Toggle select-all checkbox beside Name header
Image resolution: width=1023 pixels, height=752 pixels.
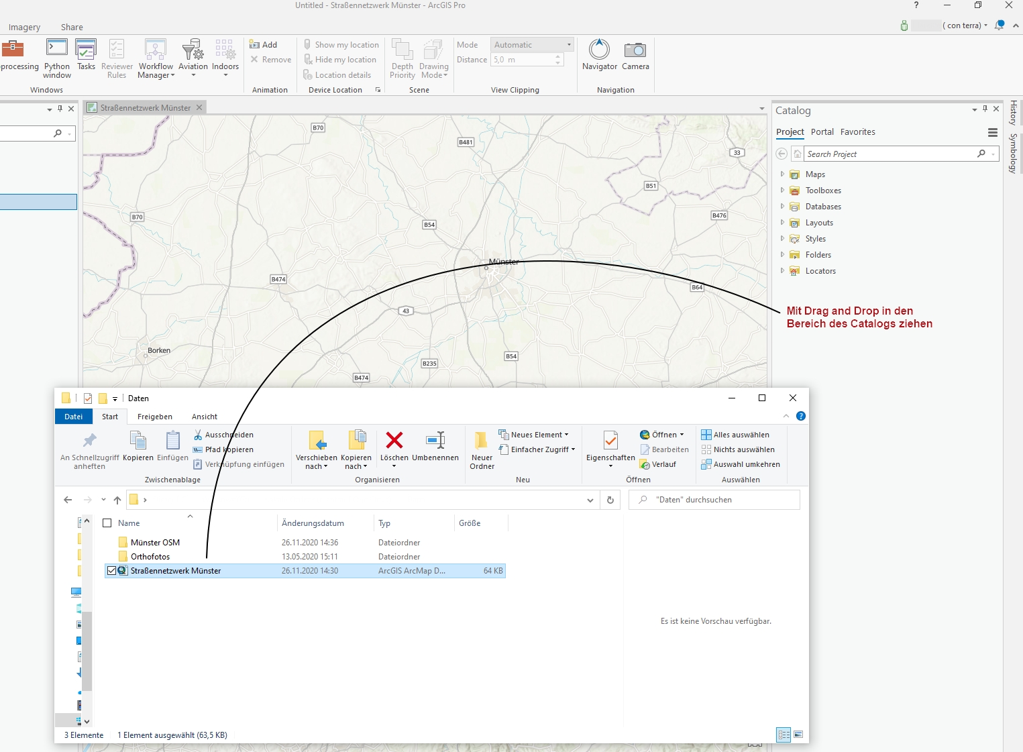(107, 523)
